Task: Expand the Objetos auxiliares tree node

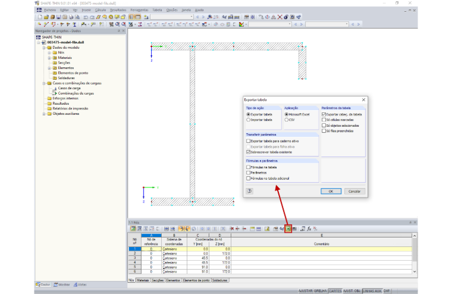Action: 44,114
